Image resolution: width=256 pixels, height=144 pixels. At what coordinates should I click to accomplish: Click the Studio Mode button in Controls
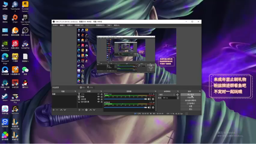pos(190,103)
